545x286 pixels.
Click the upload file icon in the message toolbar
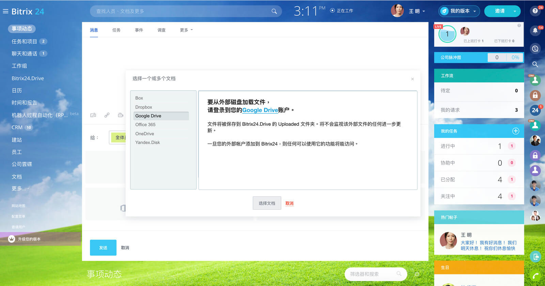93,115
